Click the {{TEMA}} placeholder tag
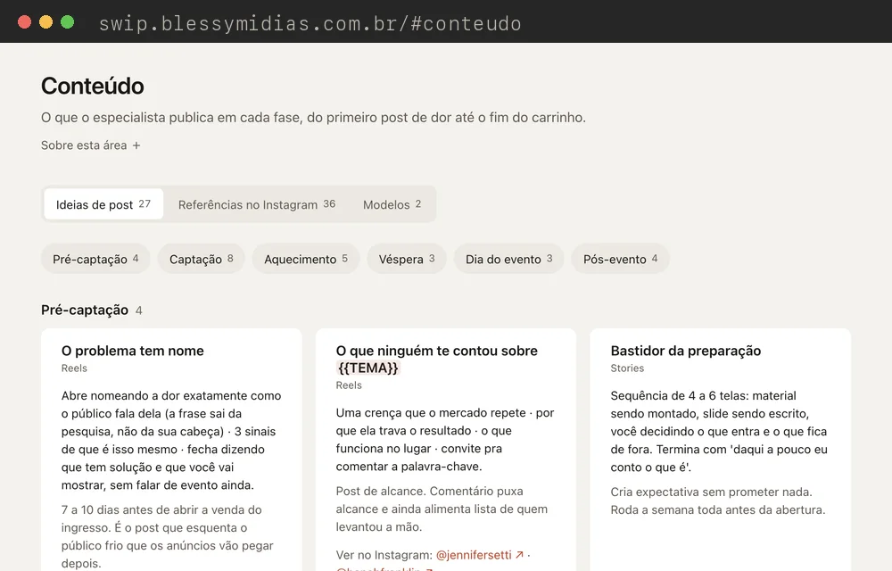This screenshot has width=892, height=571. [368, 368]
